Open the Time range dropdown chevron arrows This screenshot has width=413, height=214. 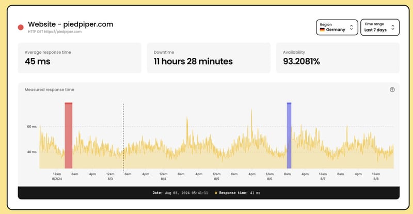(x=393, y=27)
